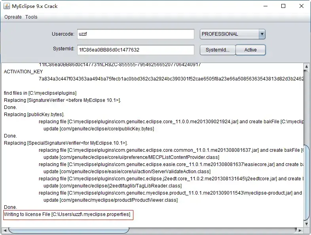This screenshot has width=311, height=235.
Task: Open the Opreate menu
Action: [x=13, y=17]
